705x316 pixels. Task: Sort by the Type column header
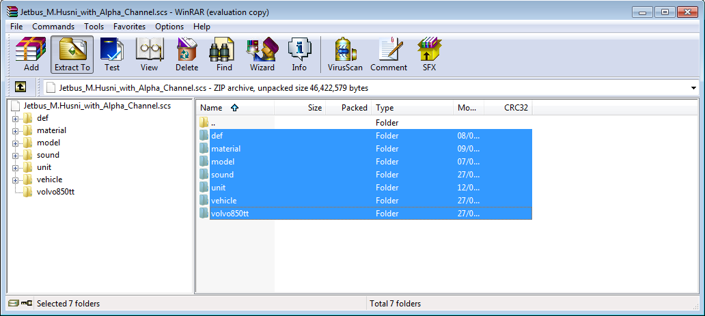tap(413, 108)
